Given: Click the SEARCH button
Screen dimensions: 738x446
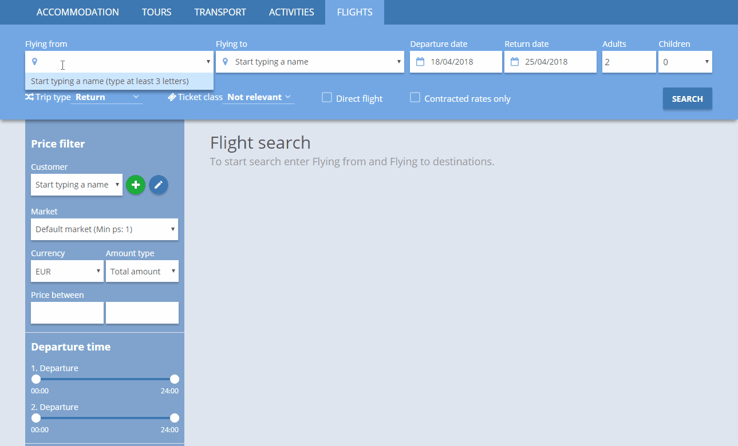Looking at the screenshot, I should [x=687, y=98].
